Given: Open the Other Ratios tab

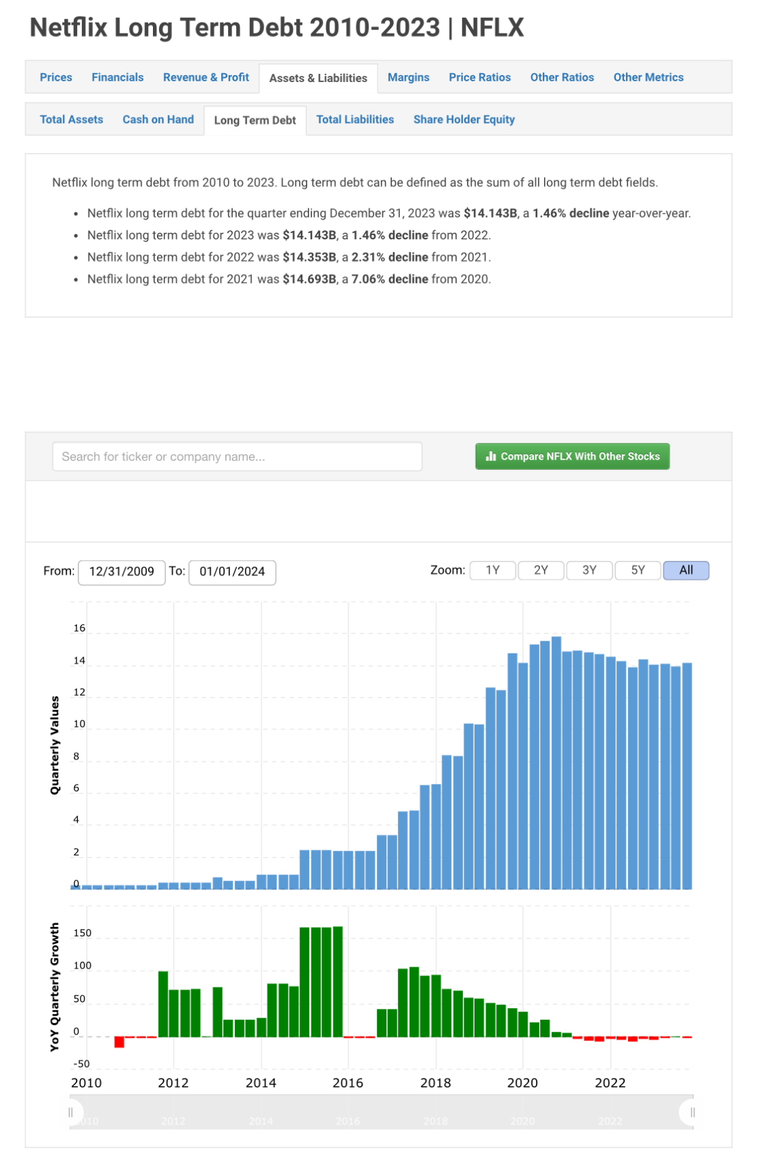Looking at the screenshot, I should 562,77.
